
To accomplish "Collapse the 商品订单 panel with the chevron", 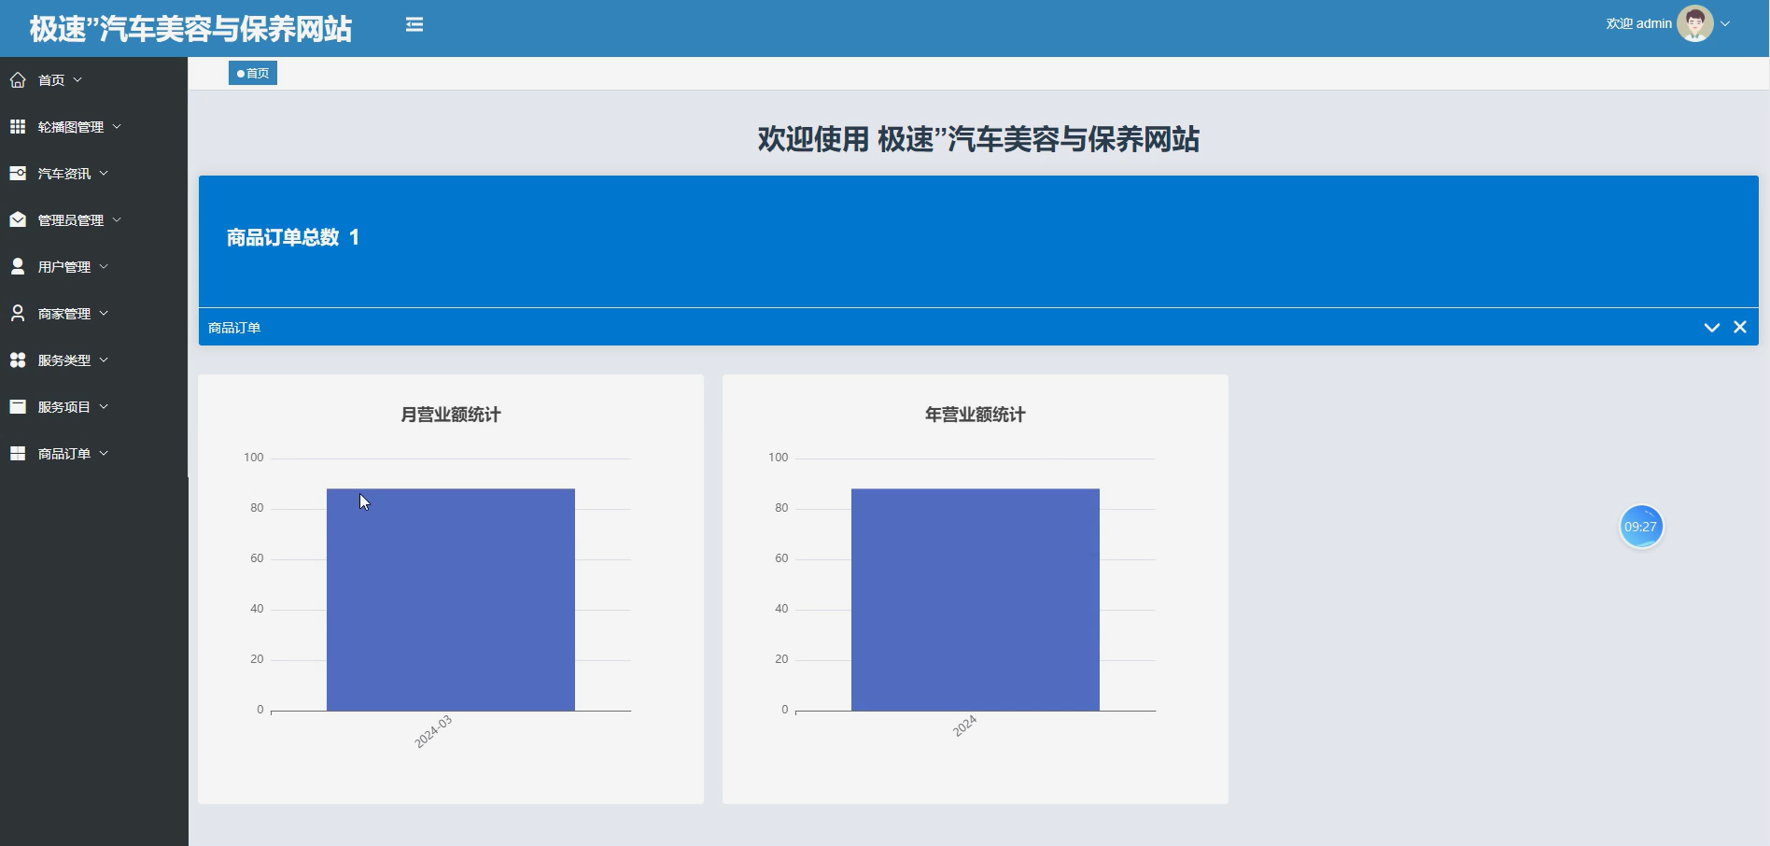I will 1711,327.
